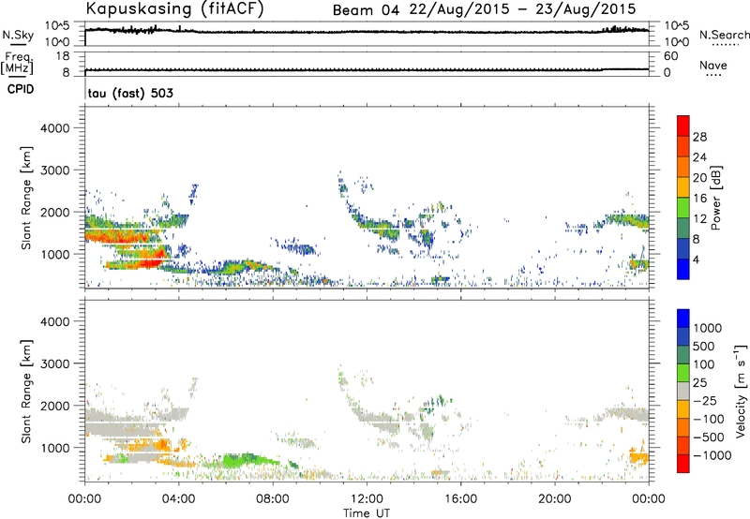Click the 'Beam 04' label in the header
750x519 pixels.
(367, 10)
